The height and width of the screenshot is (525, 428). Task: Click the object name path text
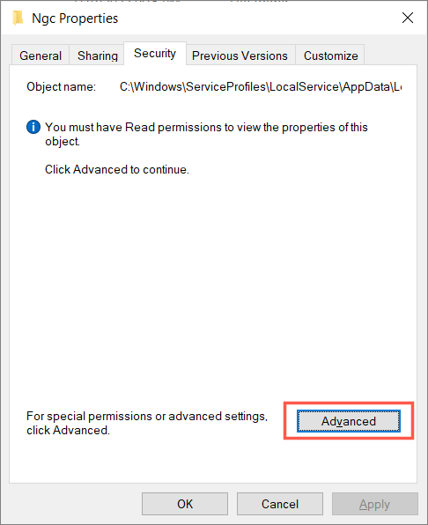coord(261,86)
